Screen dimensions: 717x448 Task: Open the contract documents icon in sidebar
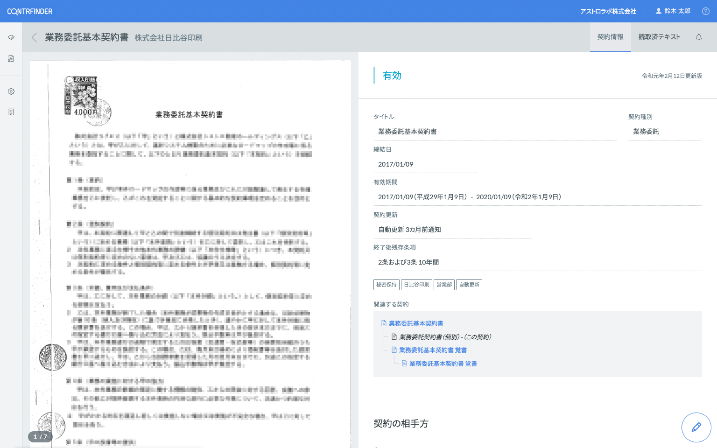point(11,58)
